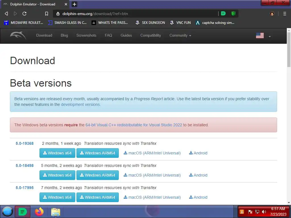The image size is (291, 218).
Task: Reload the Dolphin download page
Action: [x=24, y=14]
